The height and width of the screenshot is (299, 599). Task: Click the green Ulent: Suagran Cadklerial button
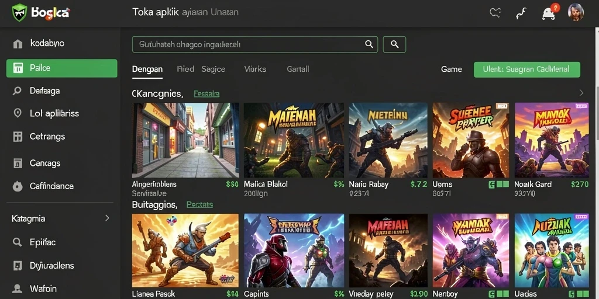click(527, 70)
